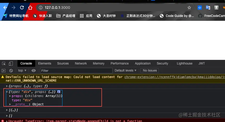Clear the console with the ban icon
The image size is (225, 122).
(x=11, y=70)
